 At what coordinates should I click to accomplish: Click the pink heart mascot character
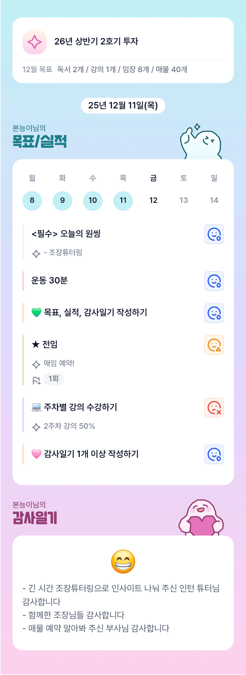pos(201,518)
